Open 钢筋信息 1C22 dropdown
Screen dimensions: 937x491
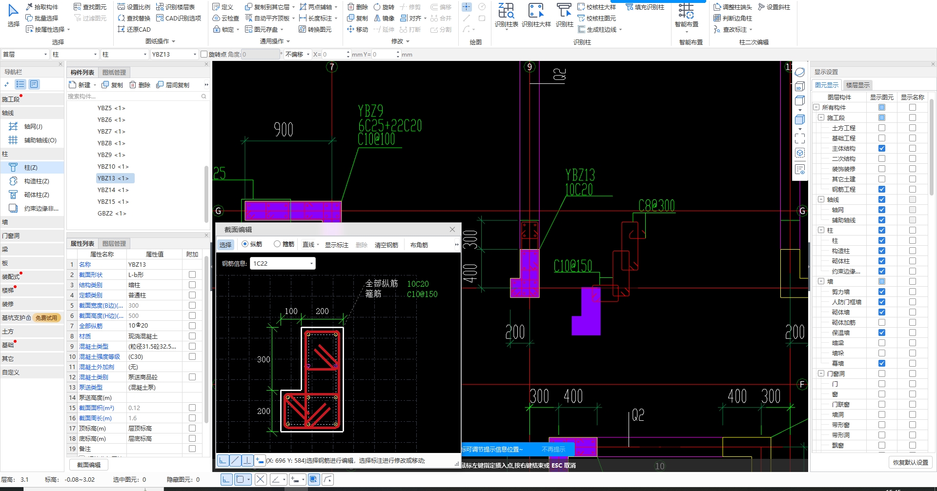[283, 263]
